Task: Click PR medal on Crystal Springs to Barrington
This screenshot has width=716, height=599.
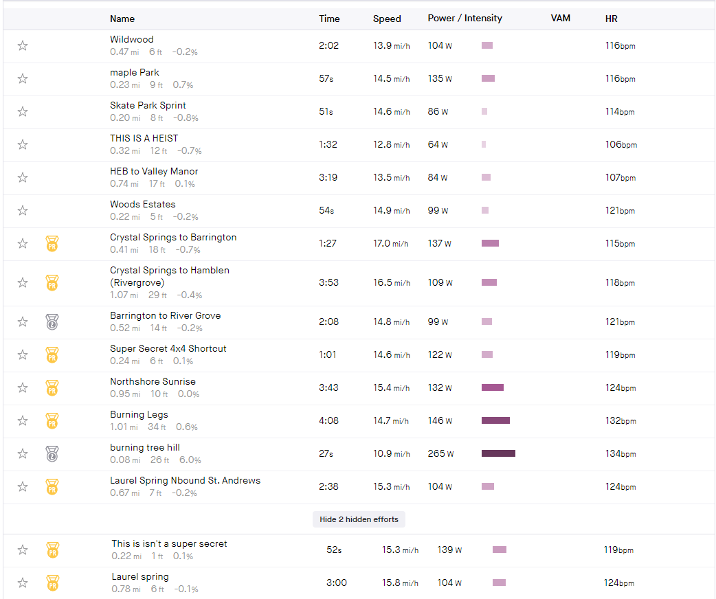Action: [x=52, y=243]
